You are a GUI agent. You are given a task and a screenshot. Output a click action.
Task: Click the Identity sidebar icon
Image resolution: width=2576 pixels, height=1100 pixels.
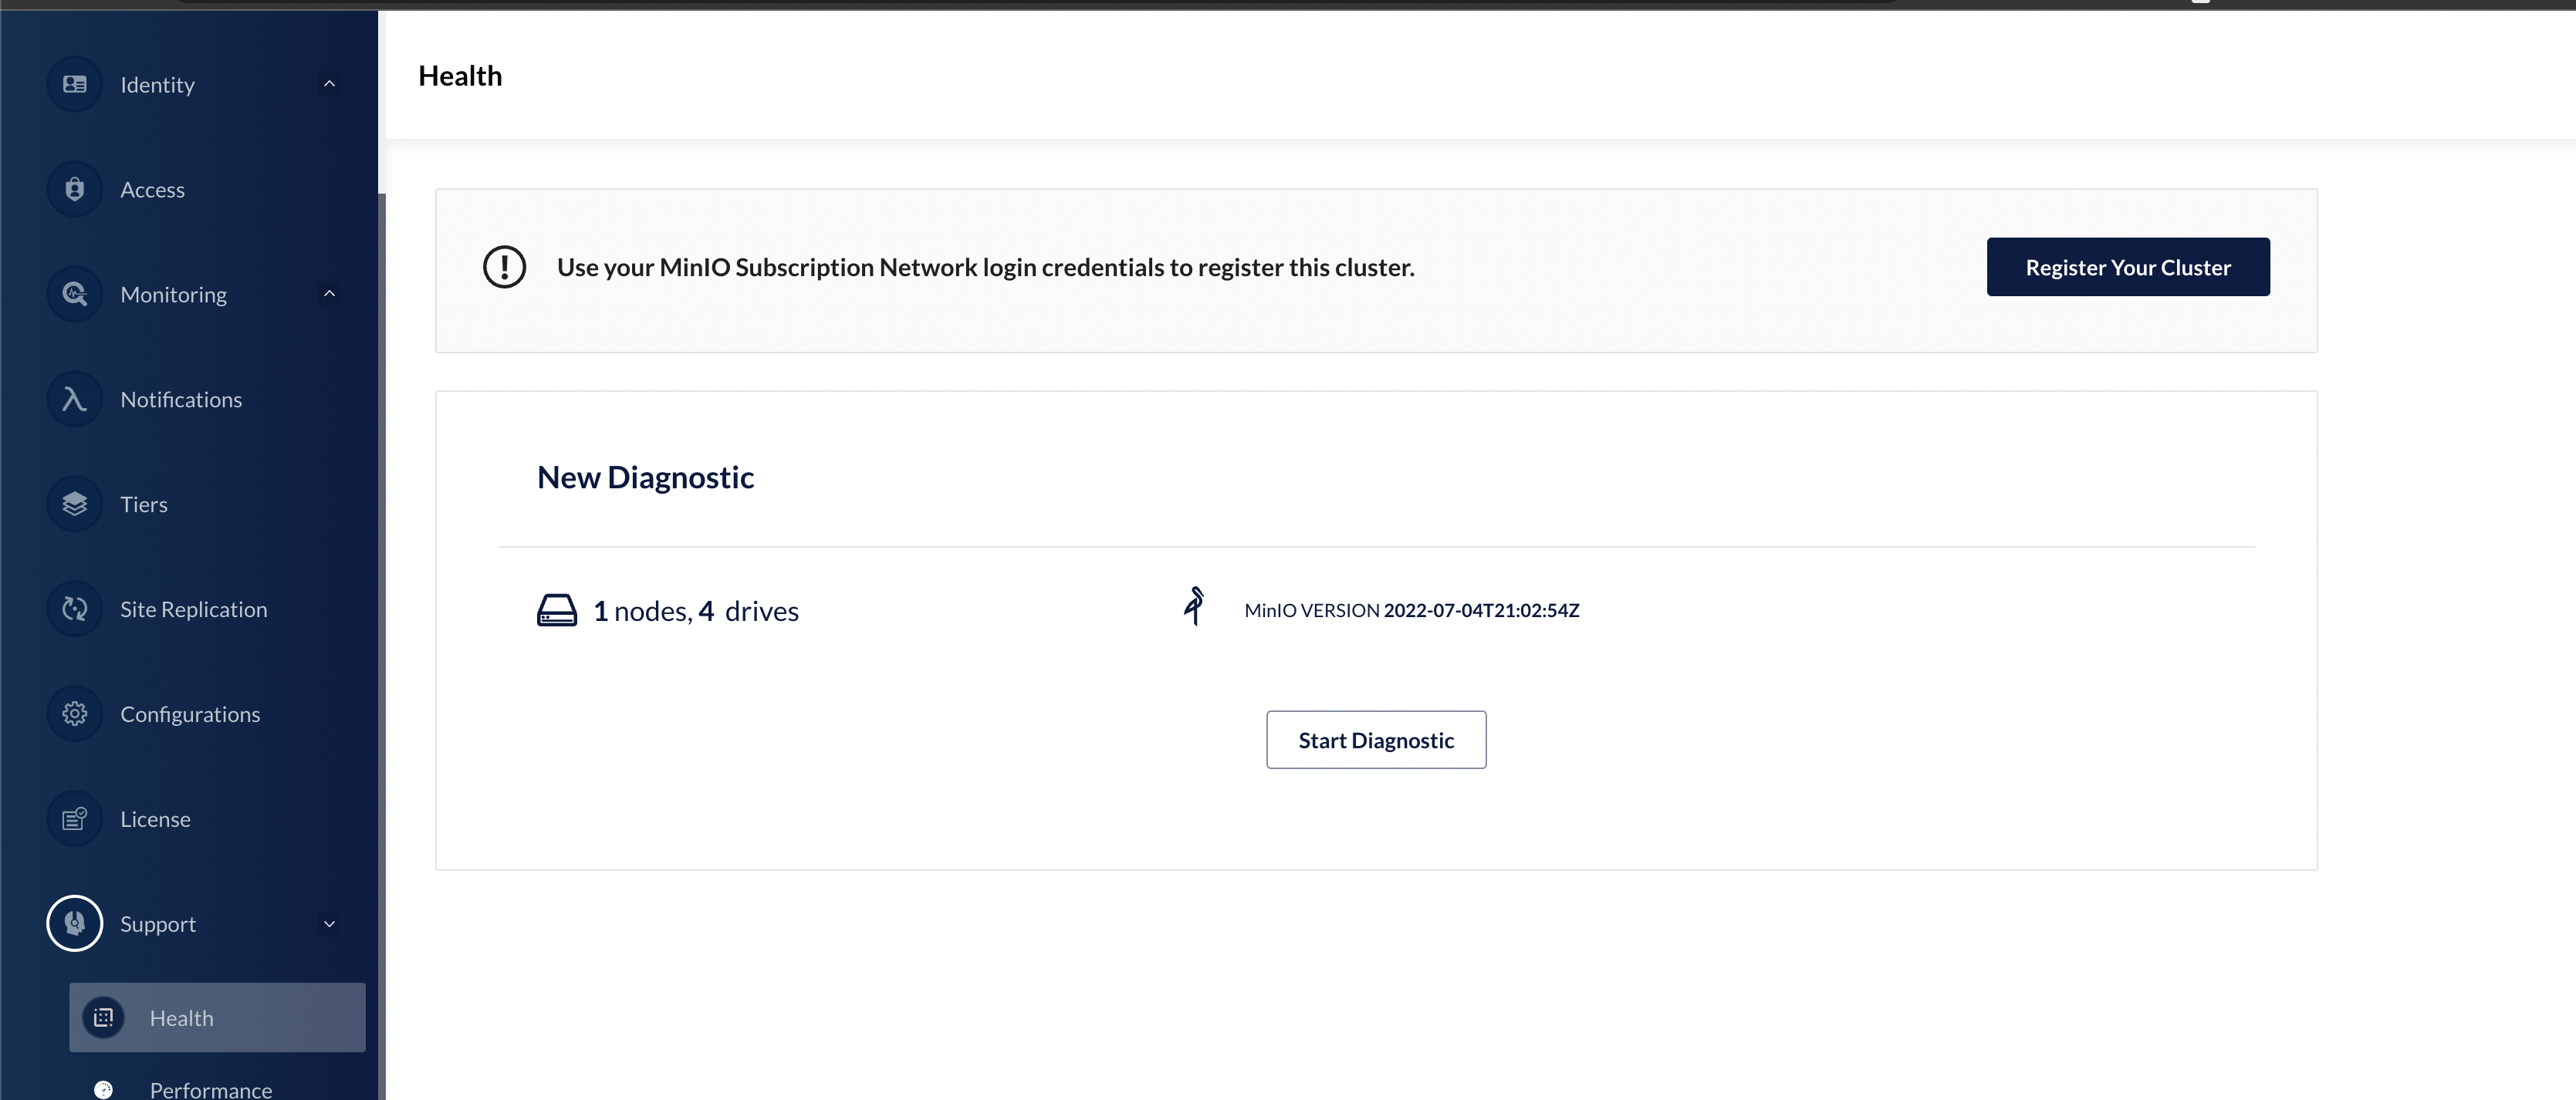click(x=75, y=84)
